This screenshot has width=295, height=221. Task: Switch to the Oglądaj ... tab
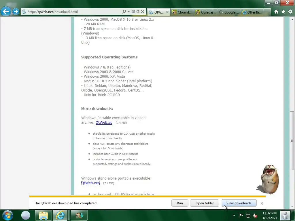coord(206,12)
